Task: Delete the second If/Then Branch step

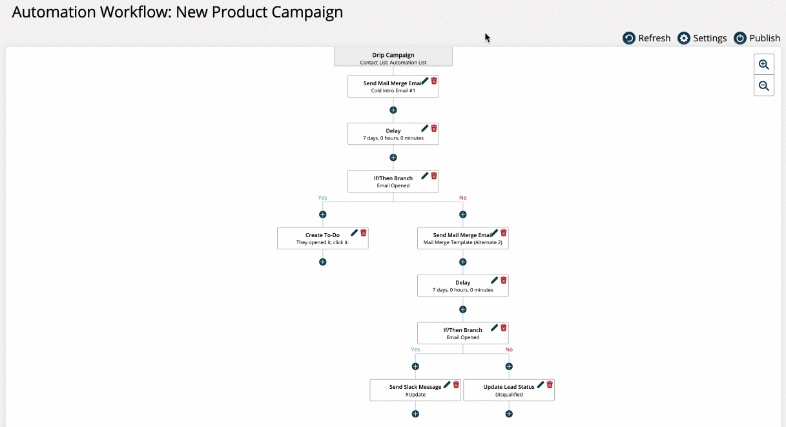Action: [504, 328]
